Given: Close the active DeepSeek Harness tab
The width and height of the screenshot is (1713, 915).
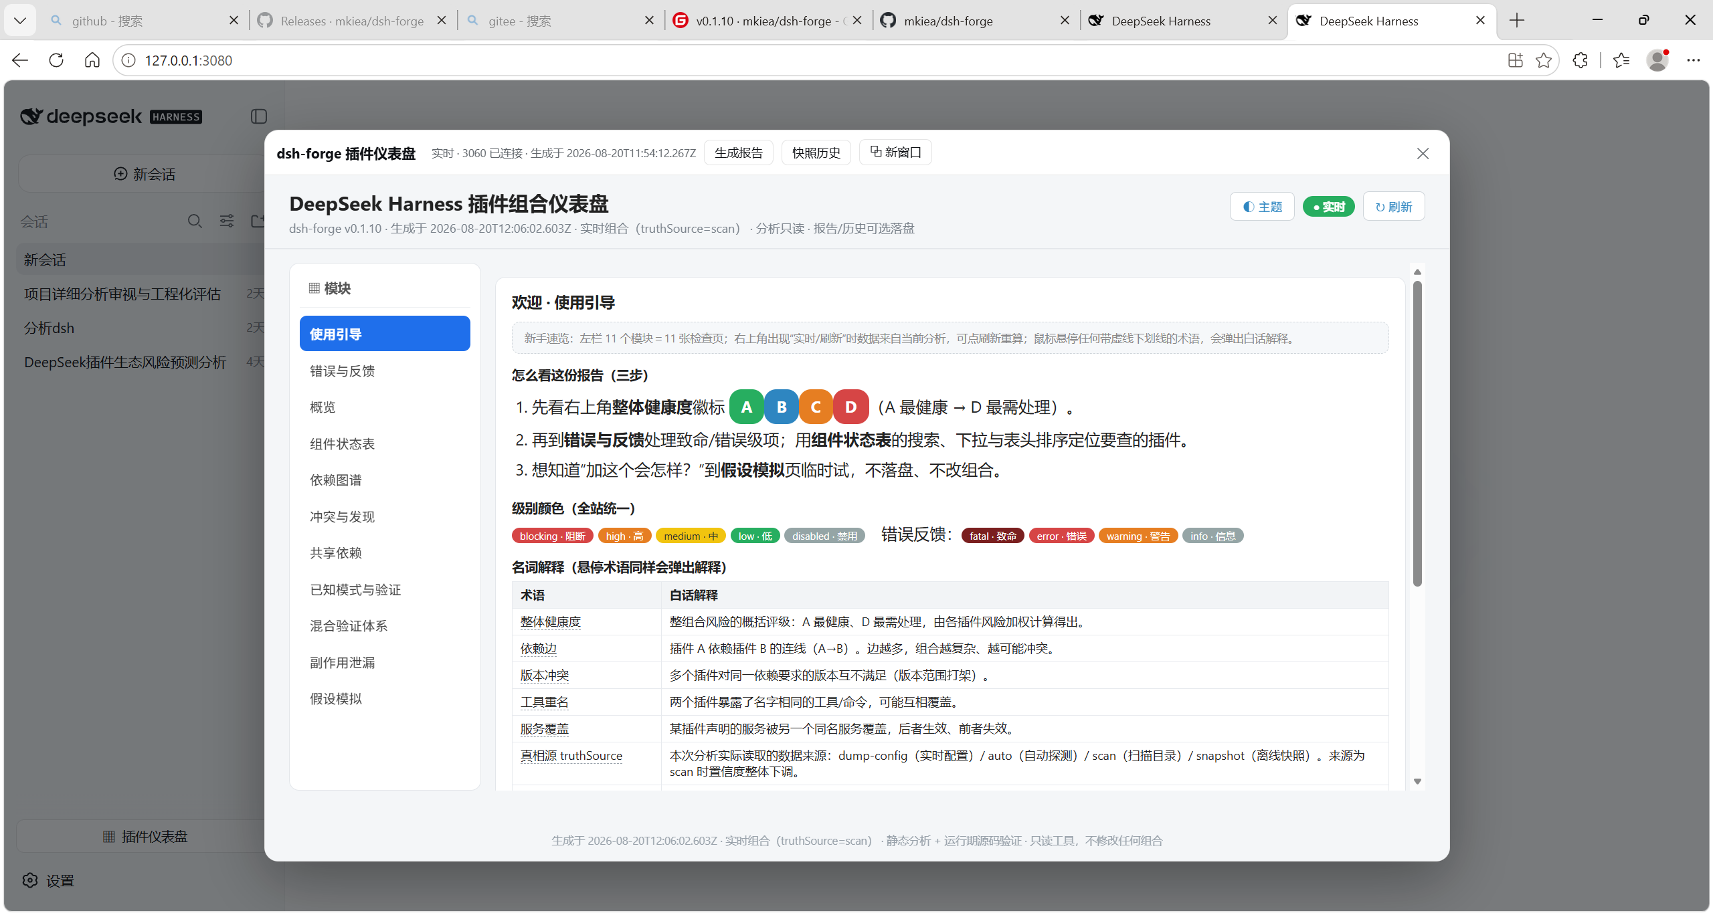Looking at the screenshot, I should (x=1480, y=21).
